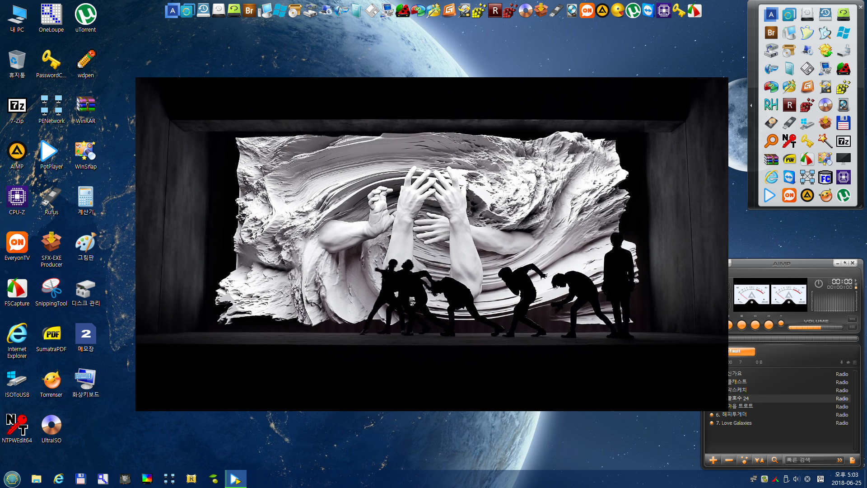Select SFX-EXE Producer on the desktop
Screen dimensions: 867x488
click(51, 249)
